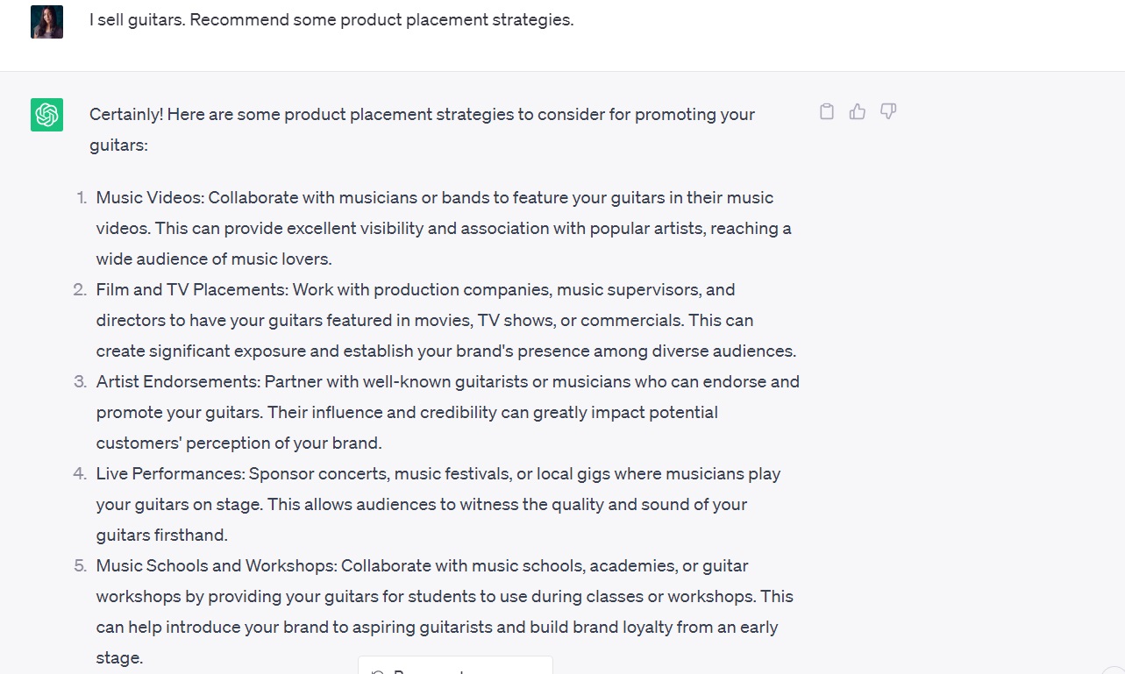1125x674 pixels.
Task: Click list number 4 beside Live Performances
Action: [x=80, y=474]
